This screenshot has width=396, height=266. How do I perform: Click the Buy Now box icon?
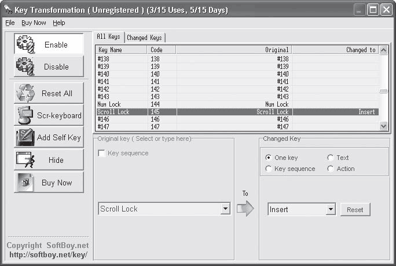coord(25,183)
